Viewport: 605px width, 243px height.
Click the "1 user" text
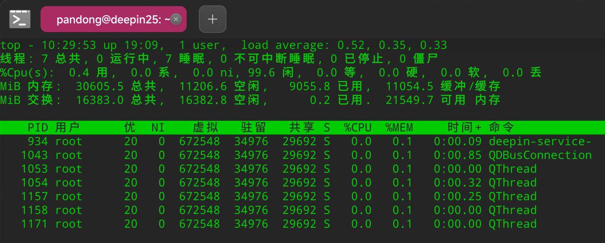point(200,45)
